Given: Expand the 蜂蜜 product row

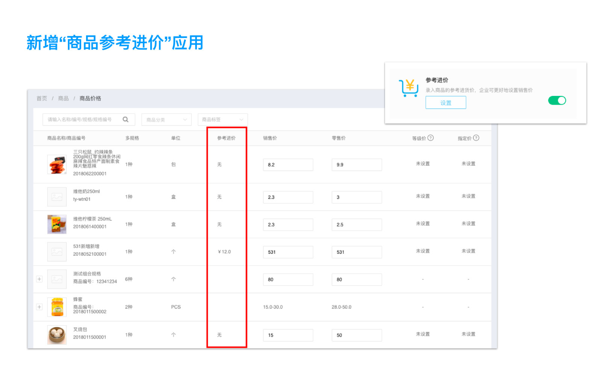Looking at the screenshot, I should [x=39, y=307].
